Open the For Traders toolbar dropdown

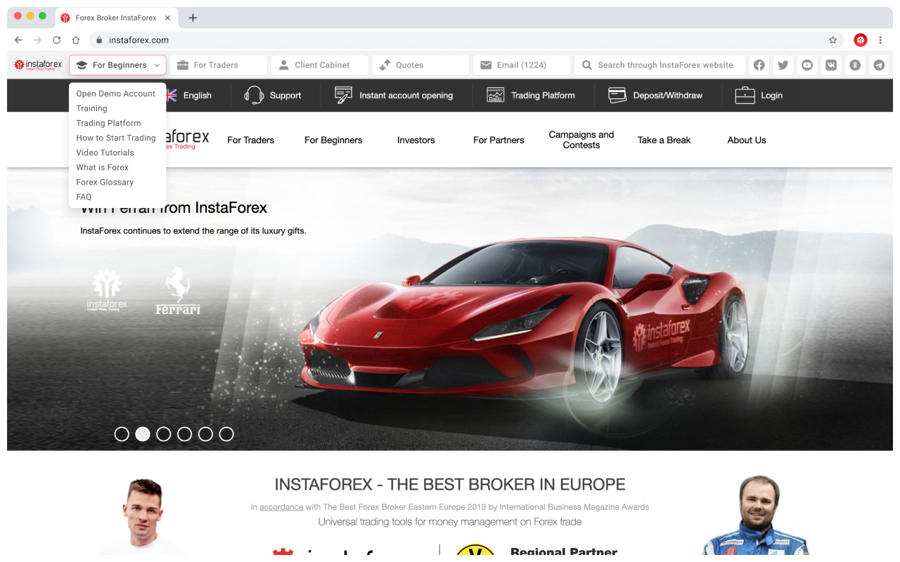(219, 65)
